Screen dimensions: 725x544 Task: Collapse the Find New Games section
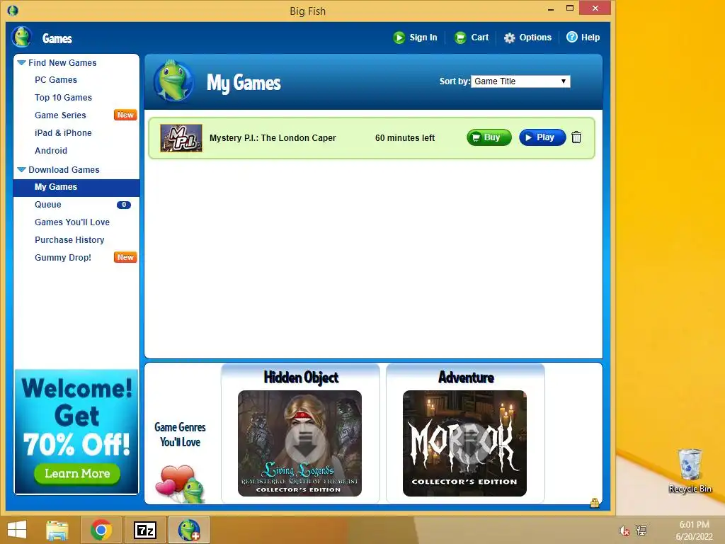[x=21, y=62]
